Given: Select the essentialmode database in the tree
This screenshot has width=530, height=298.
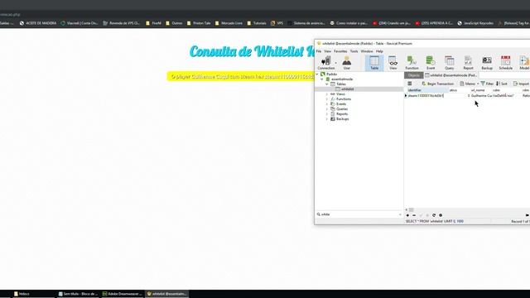Looking at the screenshot, I should pyautogui.click(x=342, y=79).
